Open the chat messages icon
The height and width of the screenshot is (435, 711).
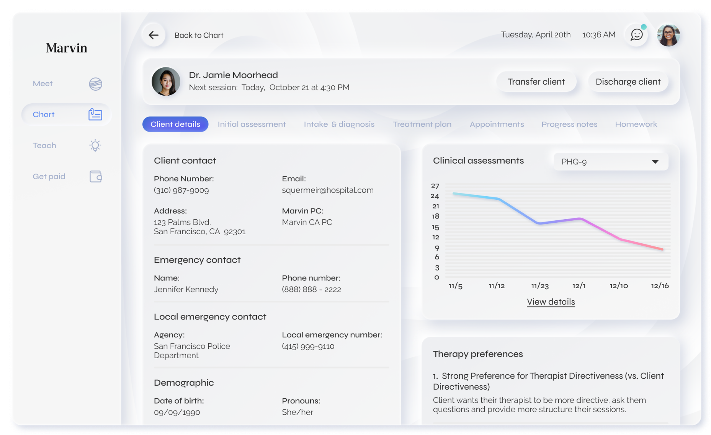point(636,35)
